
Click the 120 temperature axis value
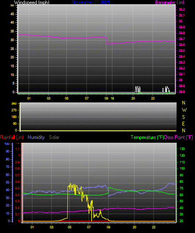182,156
